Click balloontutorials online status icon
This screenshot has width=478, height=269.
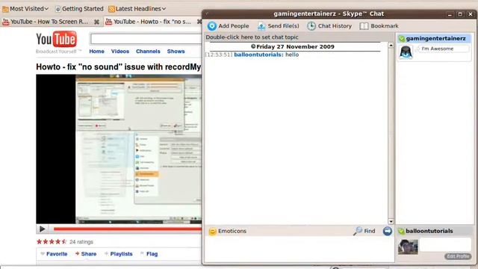(x=401, y=231)
